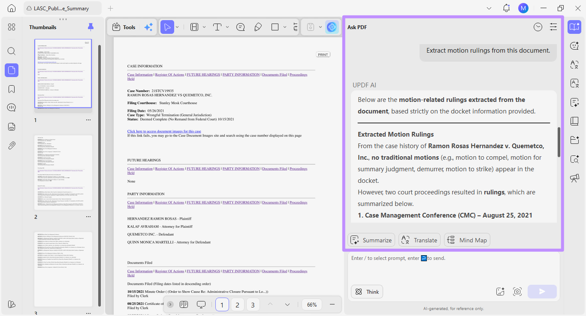This screenshot has height=316, width=586.
Task: Open the zoom level 66% dropdown
Action: click(312, 304)
